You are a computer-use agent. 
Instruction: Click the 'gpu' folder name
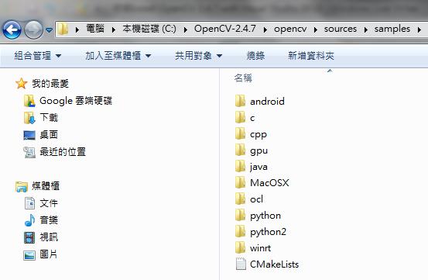[259, 151]
